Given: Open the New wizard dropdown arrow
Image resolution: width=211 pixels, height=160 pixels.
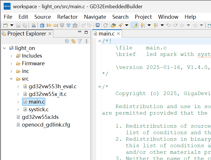Looking at the screenshot, I should click(12, 25).
